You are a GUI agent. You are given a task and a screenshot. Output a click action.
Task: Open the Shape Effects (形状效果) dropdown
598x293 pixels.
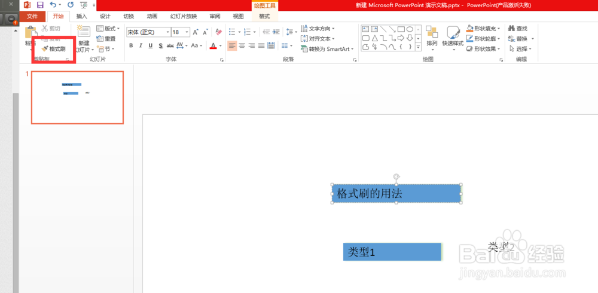[x=484, y=49]
